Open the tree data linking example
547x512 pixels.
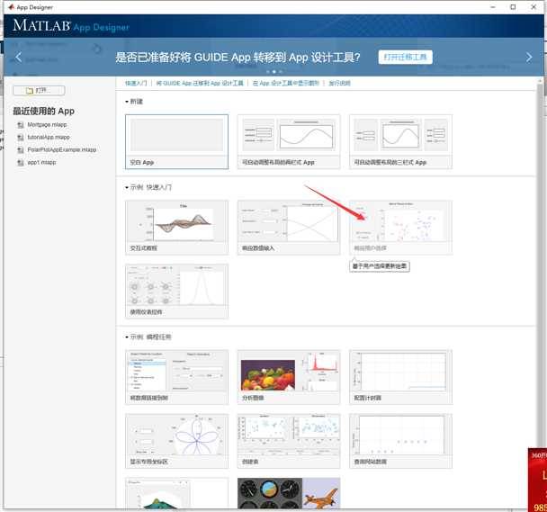176,377
